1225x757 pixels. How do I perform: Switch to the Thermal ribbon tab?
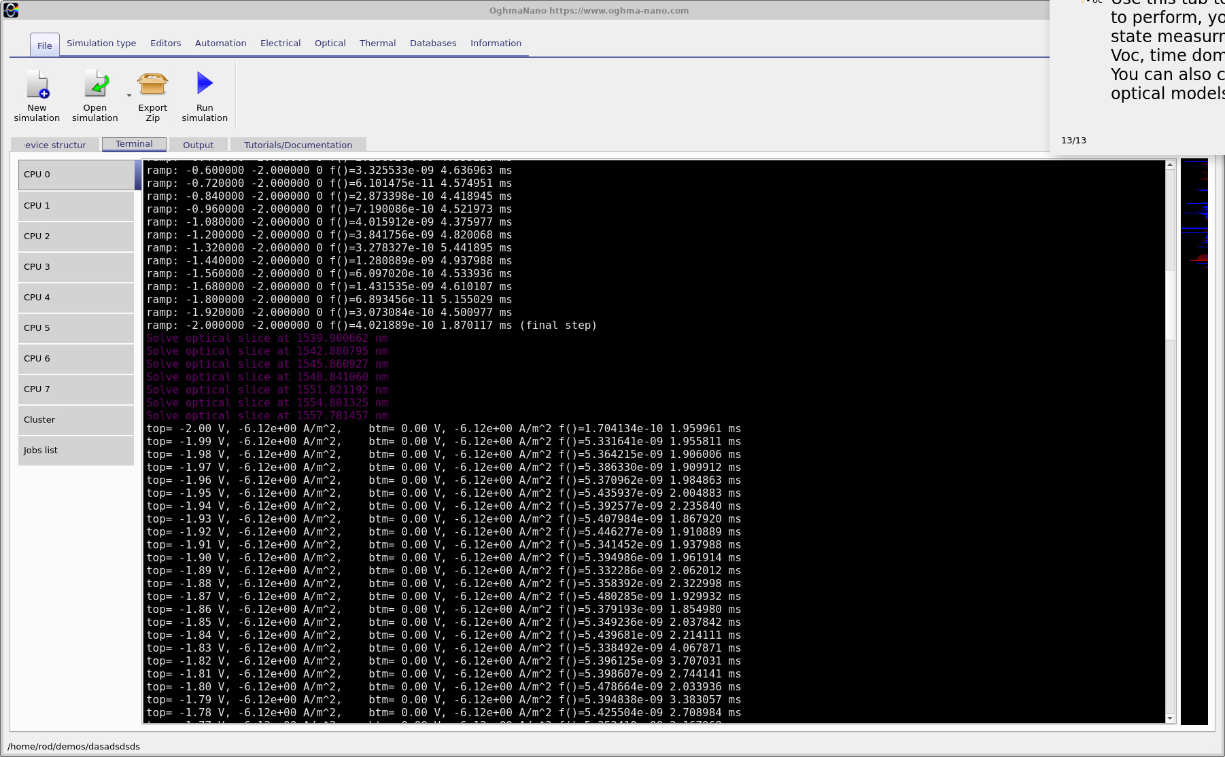coord(377,43)
